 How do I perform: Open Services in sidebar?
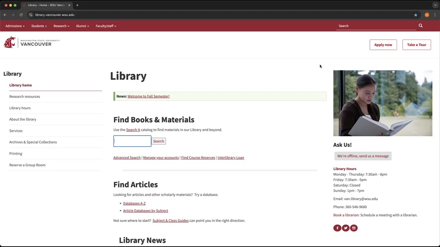point(16,131)
